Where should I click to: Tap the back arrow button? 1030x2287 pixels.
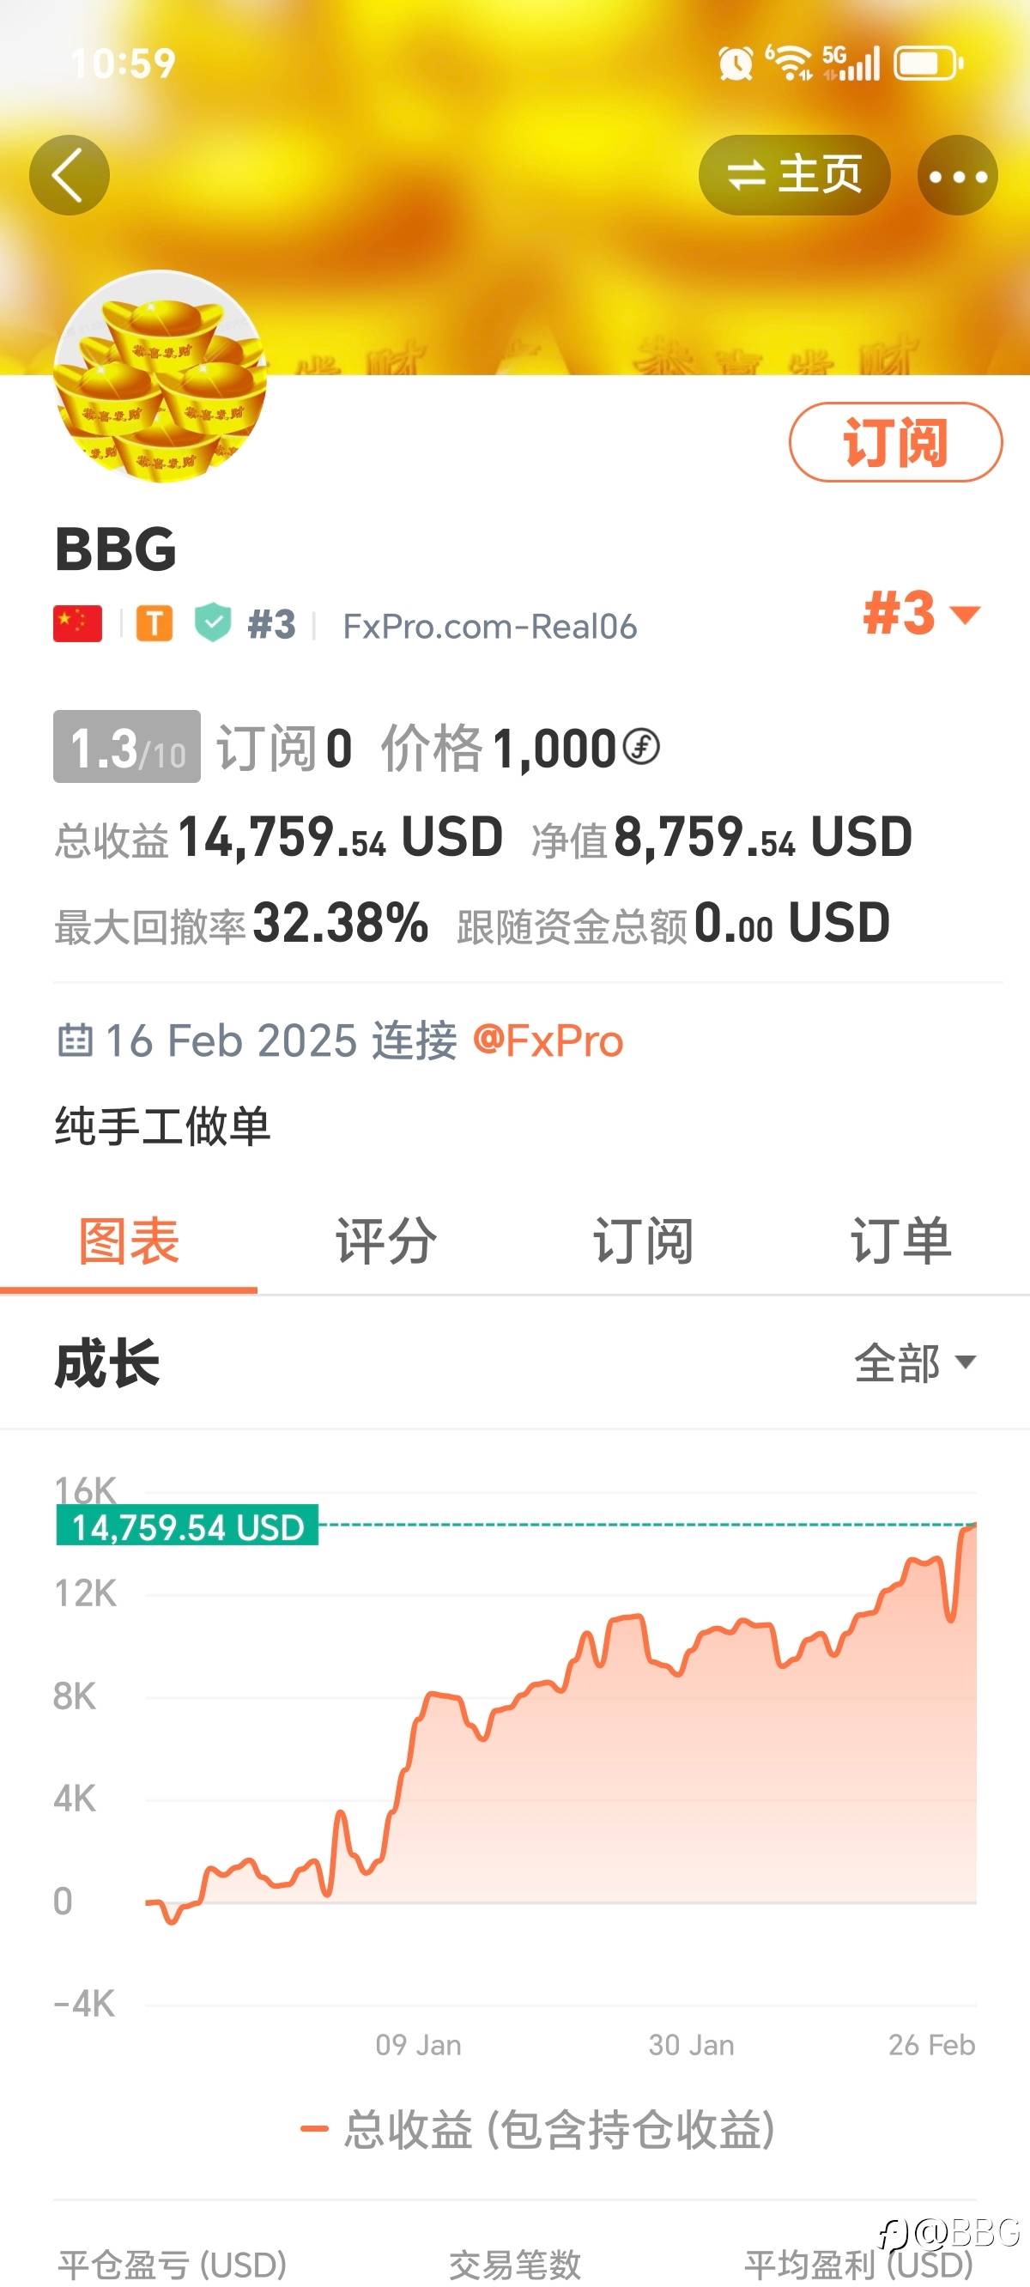[70, 175]
